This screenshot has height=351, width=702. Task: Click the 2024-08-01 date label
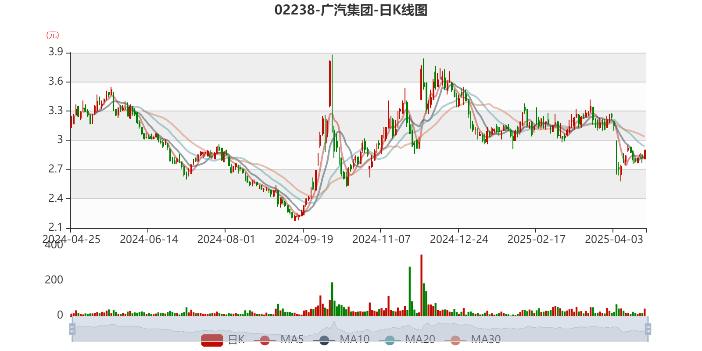pos(226,239)
